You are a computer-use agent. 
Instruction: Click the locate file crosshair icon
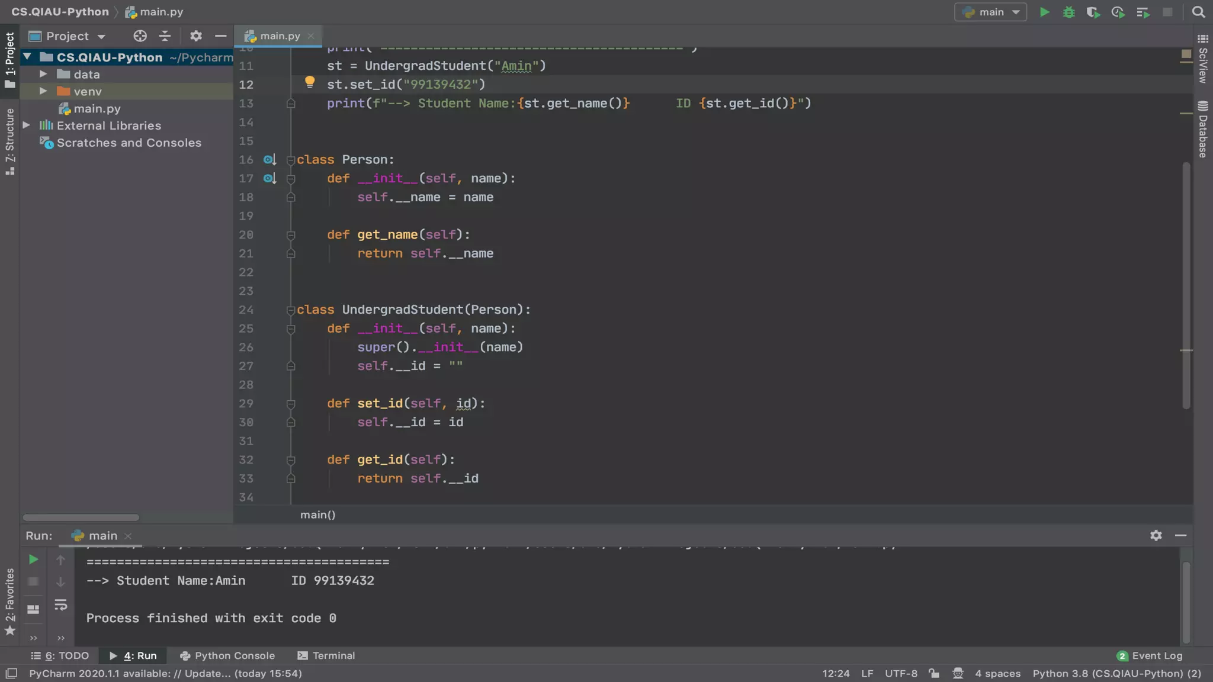(140, 36)
